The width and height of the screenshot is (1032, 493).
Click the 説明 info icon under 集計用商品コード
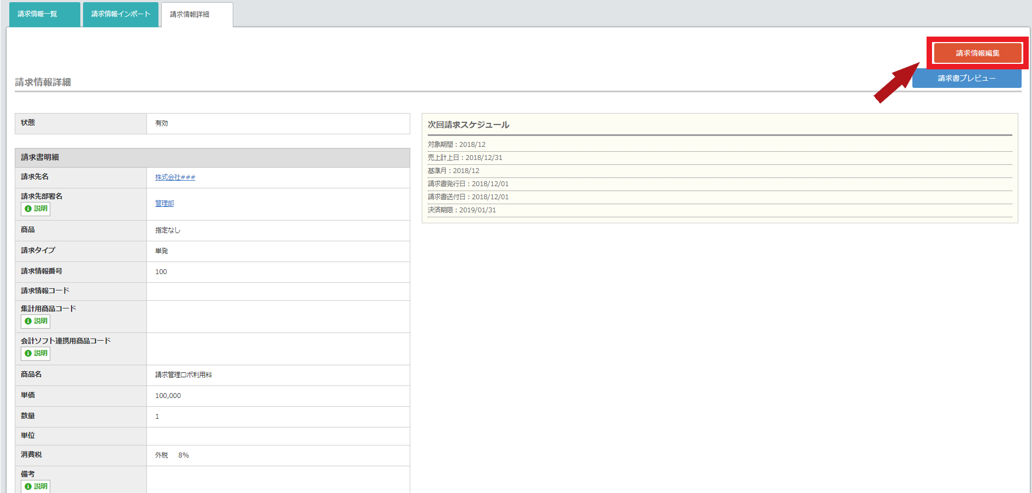(36, 321)
